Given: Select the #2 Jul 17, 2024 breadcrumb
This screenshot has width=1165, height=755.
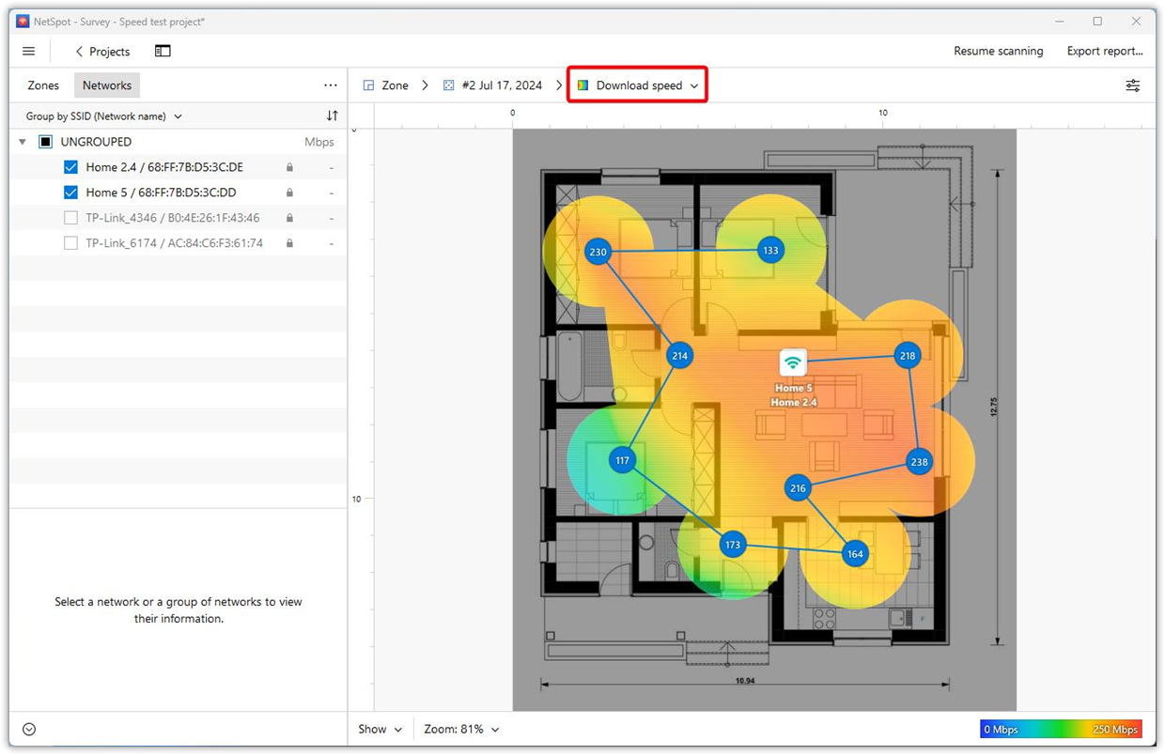Looking at the screenshot, I should (501, 85).
